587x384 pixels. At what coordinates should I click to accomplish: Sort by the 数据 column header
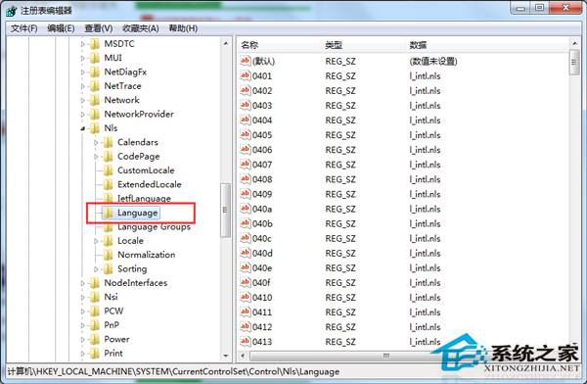click(x=487, y=45)
